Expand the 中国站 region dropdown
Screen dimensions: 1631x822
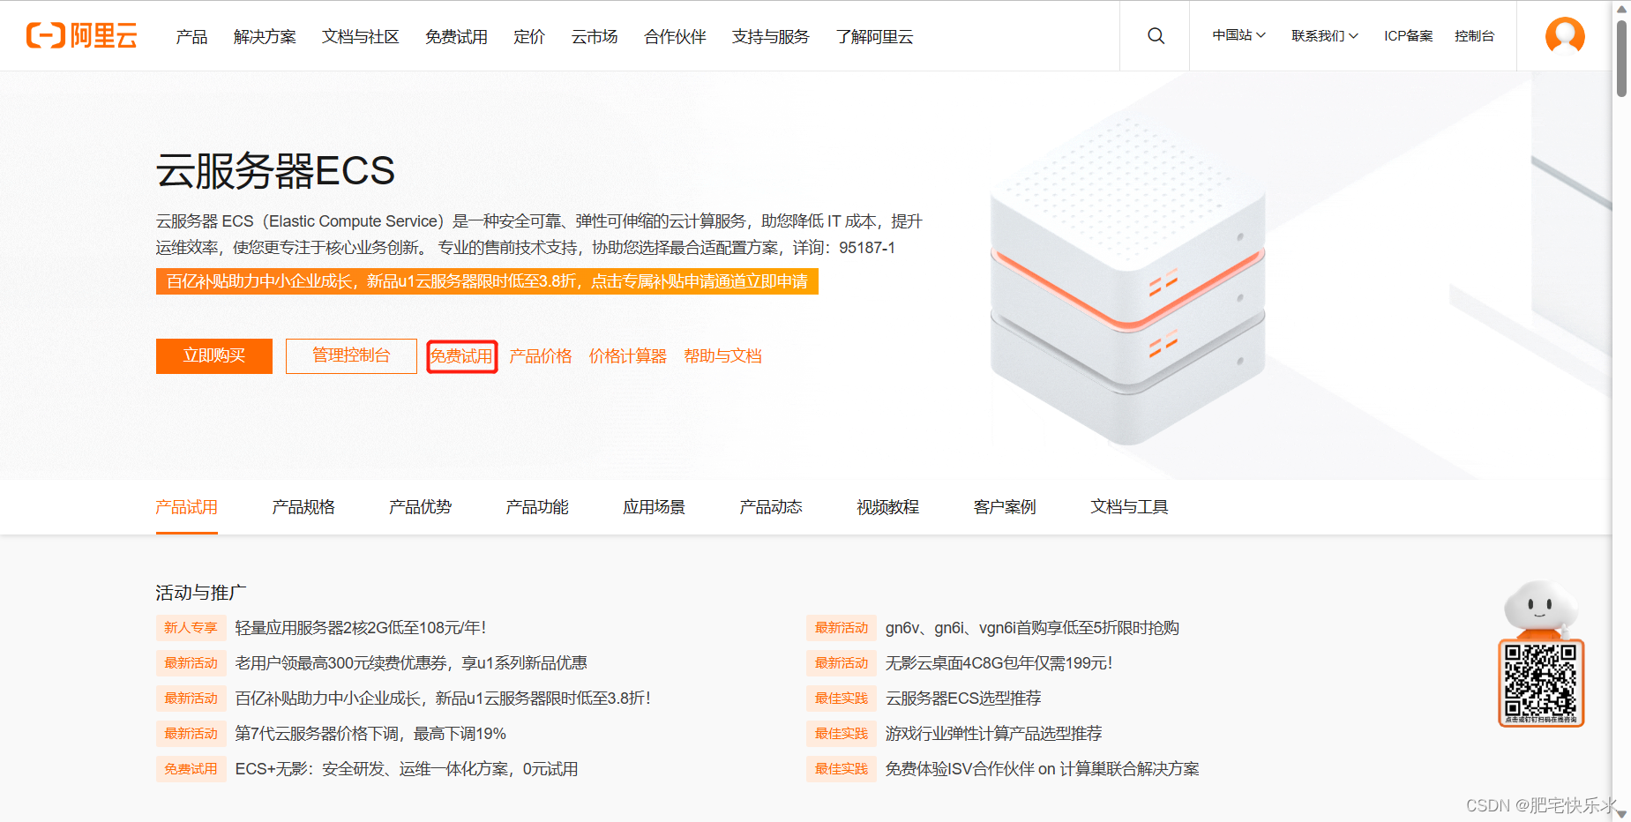click(1238, 36)
